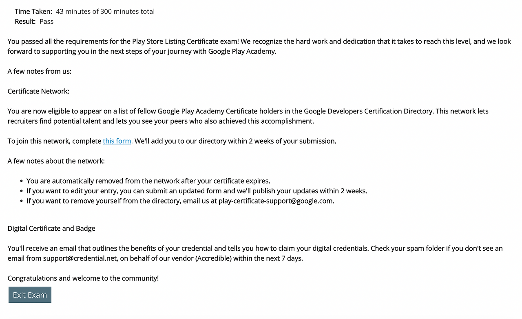Click the play-certificate-support@google.com email address
This screenshot has height=319, width=522.
(276, 201)
